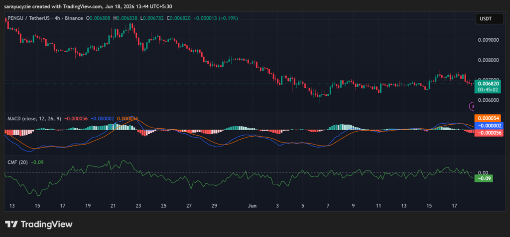
Task: Click the 0.00 CMF axis label
Action: tap(484, 173)
